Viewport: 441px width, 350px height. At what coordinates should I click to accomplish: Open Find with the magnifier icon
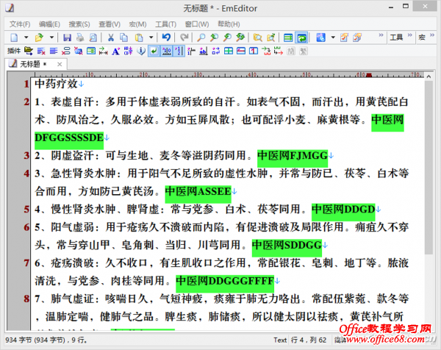point(201,37)
